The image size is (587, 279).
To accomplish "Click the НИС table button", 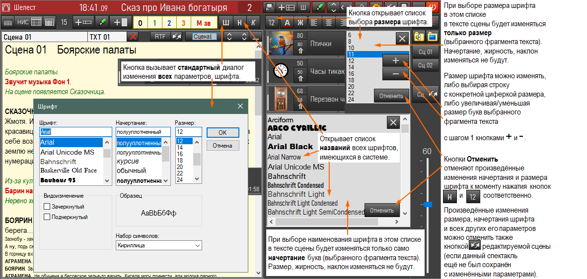I will [29, 22].
